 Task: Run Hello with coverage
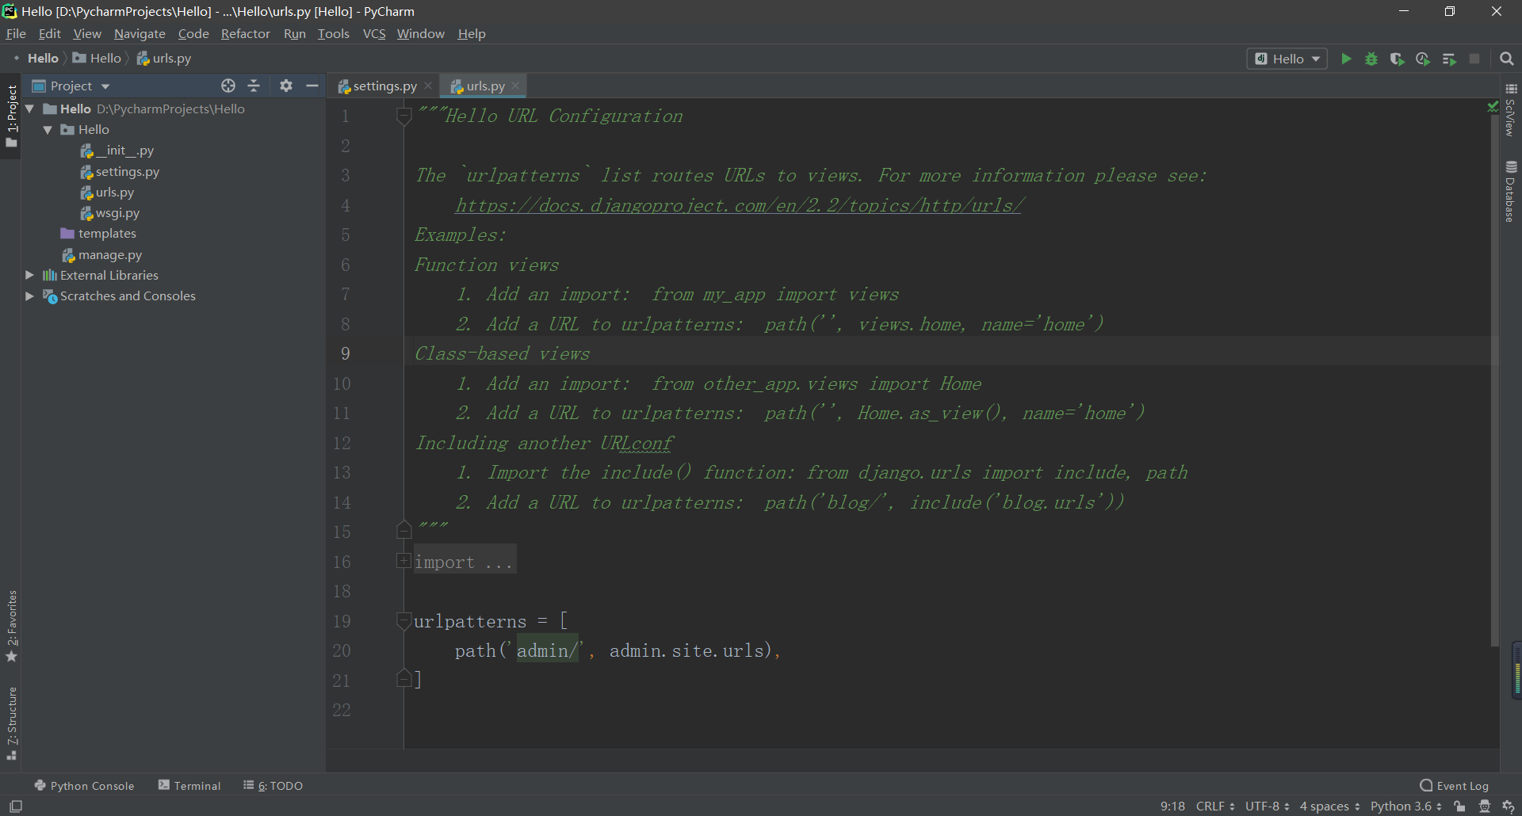coord(1397,59)
